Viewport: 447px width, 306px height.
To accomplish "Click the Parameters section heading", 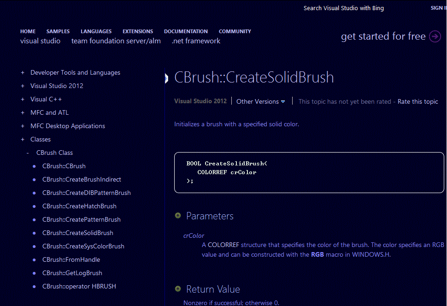I will pyautogui.click(x=210, y=216).
